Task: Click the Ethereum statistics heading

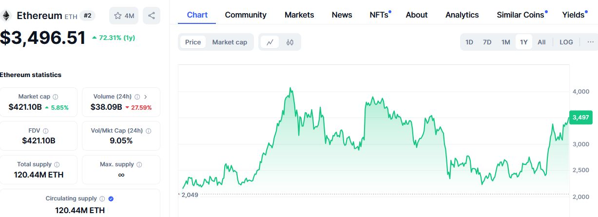Action: 31,75
